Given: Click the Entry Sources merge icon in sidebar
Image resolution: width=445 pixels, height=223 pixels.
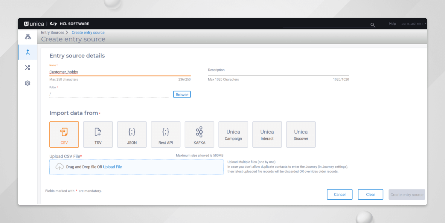Looking at the screenshot, I should point(28,52).
